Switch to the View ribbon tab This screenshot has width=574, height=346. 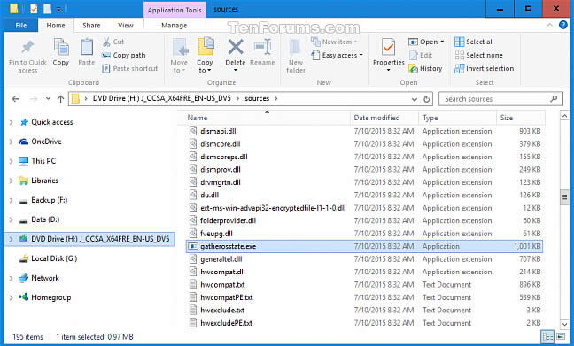pyautogui.click(x=126, y=26)
